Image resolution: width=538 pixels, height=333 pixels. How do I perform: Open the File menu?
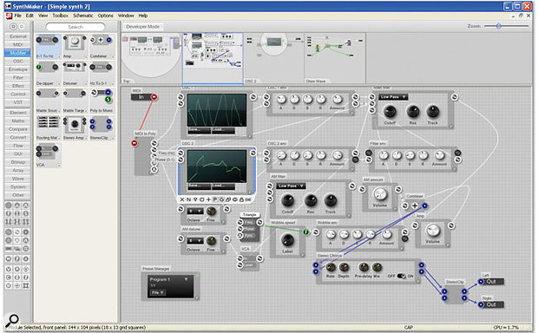coord(18,16)
